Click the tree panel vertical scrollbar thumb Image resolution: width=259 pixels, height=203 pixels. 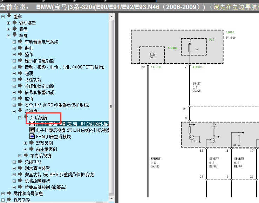[111, 107]
